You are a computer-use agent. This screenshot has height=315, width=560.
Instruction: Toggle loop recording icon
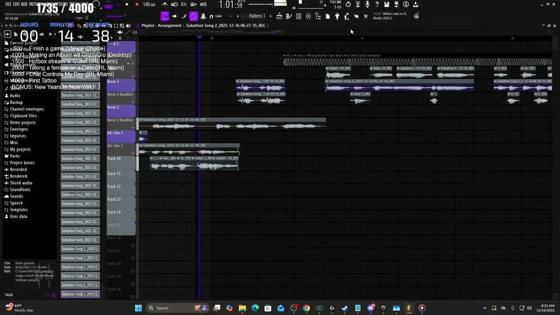coord(203,4)
